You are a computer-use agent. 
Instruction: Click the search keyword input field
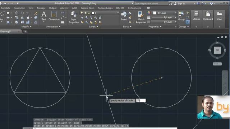[151, 3]
